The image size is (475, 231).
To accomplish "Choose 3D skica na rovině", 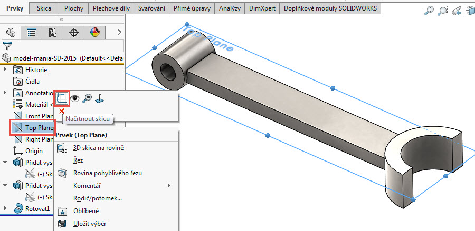I will pos(98,148).
